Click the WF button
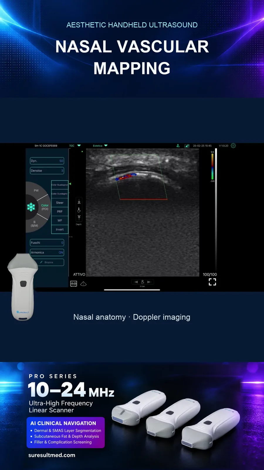264x470 pixels. 60,220
